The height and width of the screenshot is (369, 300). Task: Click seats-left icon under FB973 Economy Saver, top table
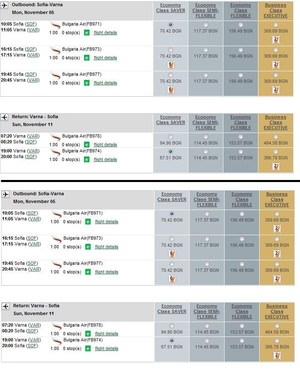(x=171, y=65)
